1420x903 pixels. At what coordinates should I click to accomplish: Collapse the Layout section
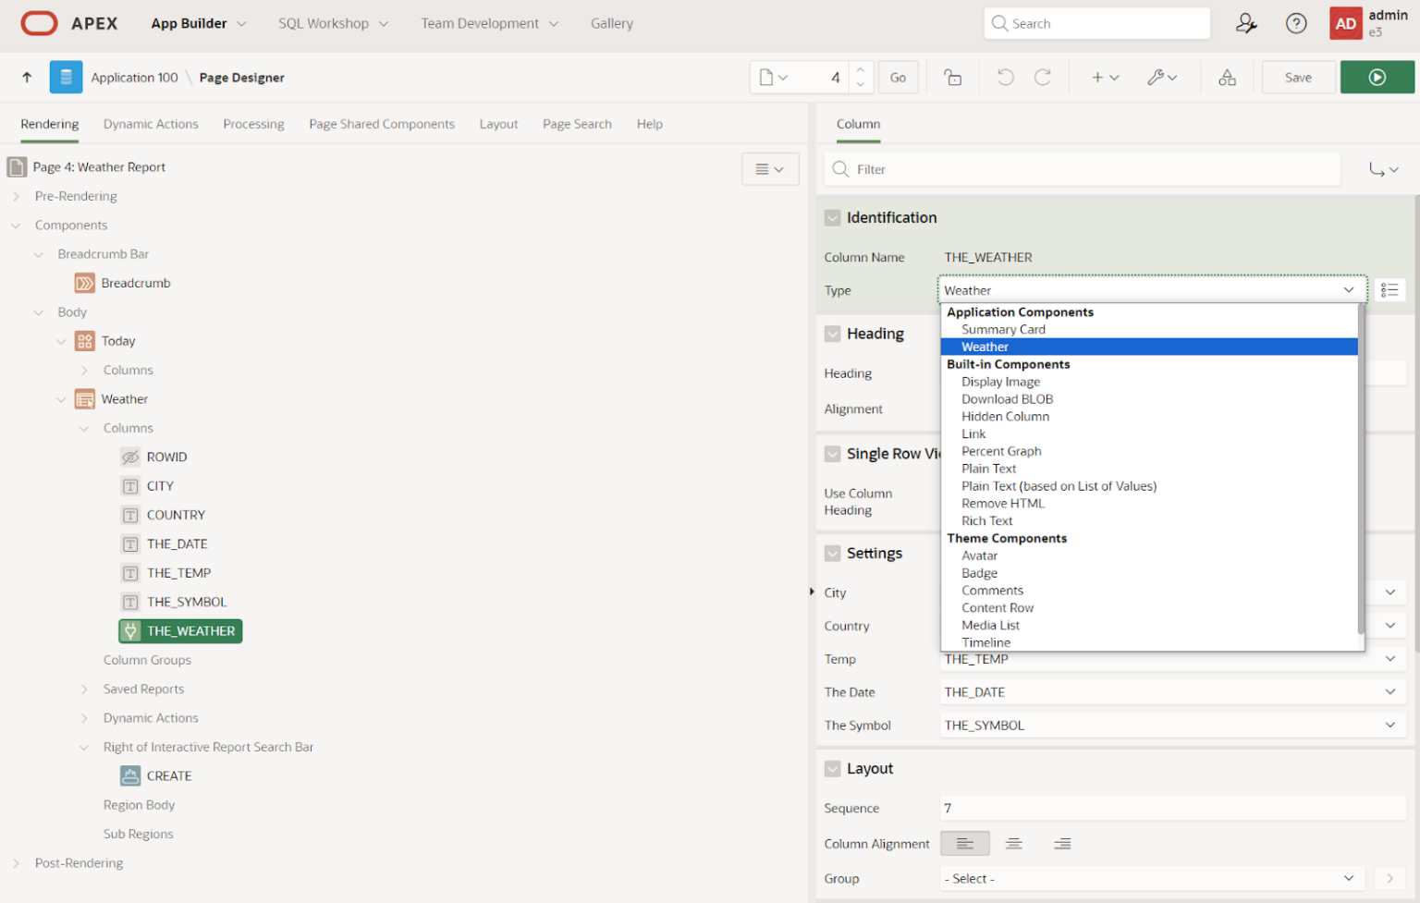833,768
